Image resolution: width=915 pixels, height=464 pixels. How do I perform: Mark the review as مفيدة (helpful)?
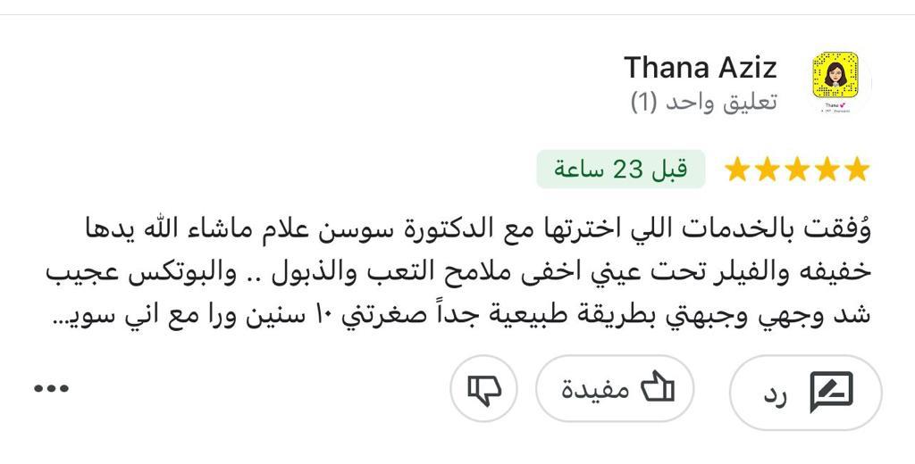[615, 390]
